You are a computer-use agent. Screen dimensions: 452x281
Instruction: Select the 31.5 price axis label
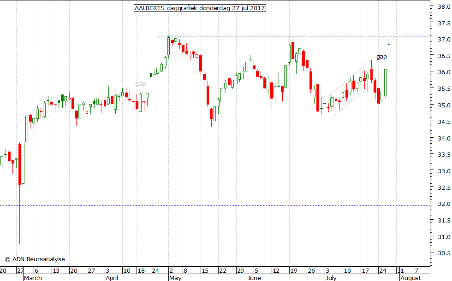(x=444, y=221)
